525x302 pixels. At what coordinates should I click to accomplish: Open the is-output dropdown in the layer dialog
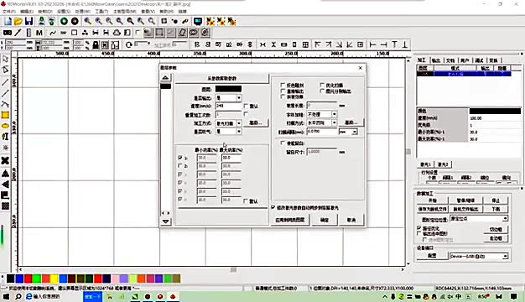pyautogui.click(x=239, y=98)
